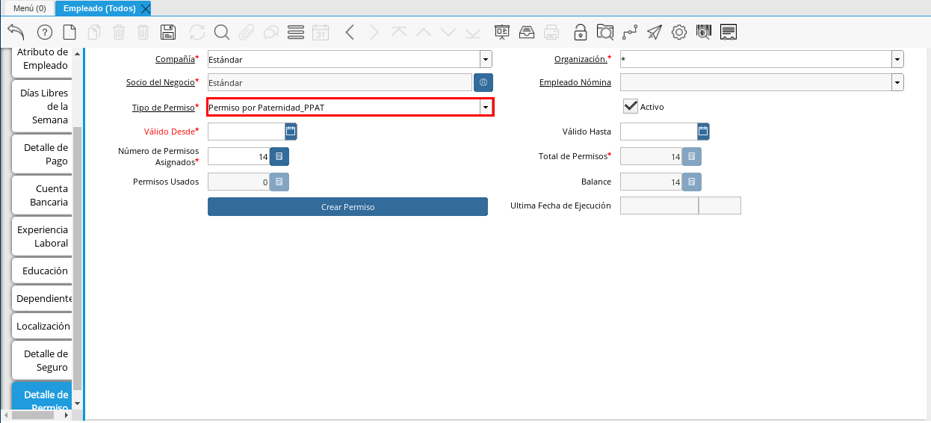Close the Empleado (Todos) tab
Screen dimensions: 931x423
pos(145,8)
